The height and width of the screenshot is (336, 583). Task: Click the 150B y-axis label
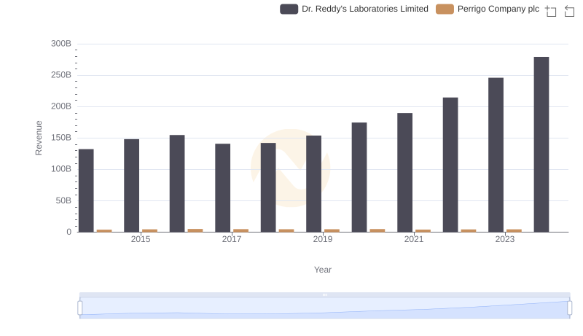(x=61, y=138)
